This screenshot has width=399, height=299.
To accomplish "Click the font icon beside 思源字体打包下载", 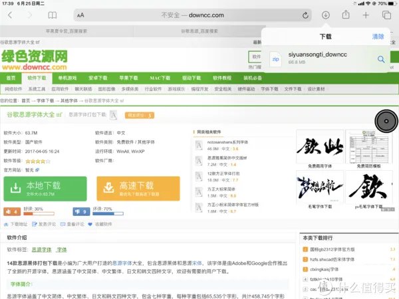I will coord(113,115).
